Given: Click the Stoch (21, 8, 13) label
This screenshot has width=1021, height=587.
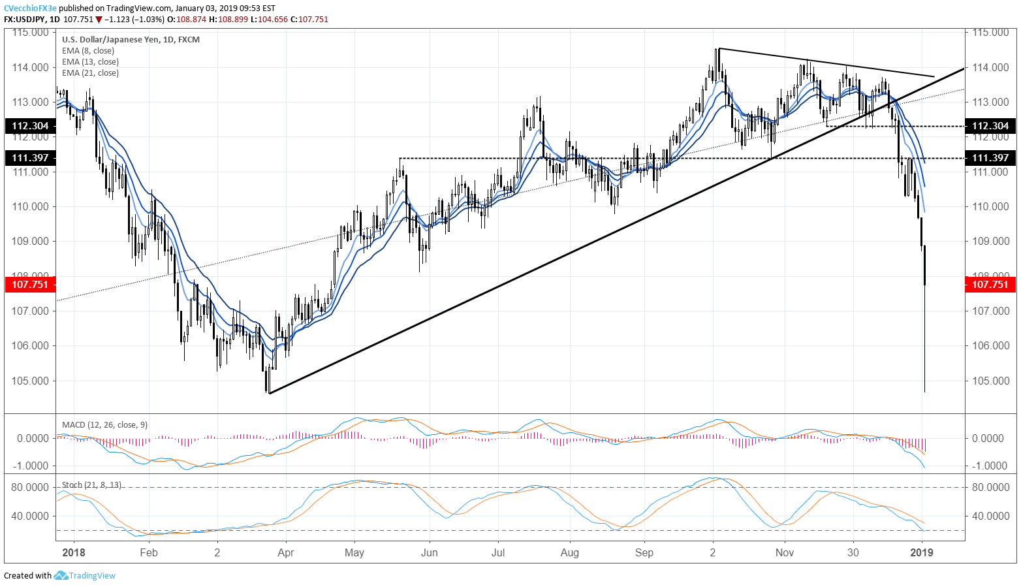Looking at the screenshot, I should 91,485.
